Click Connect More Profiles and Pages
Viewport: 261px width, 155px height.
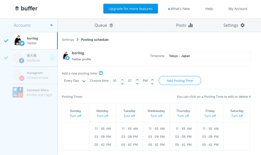coord(40,92)
